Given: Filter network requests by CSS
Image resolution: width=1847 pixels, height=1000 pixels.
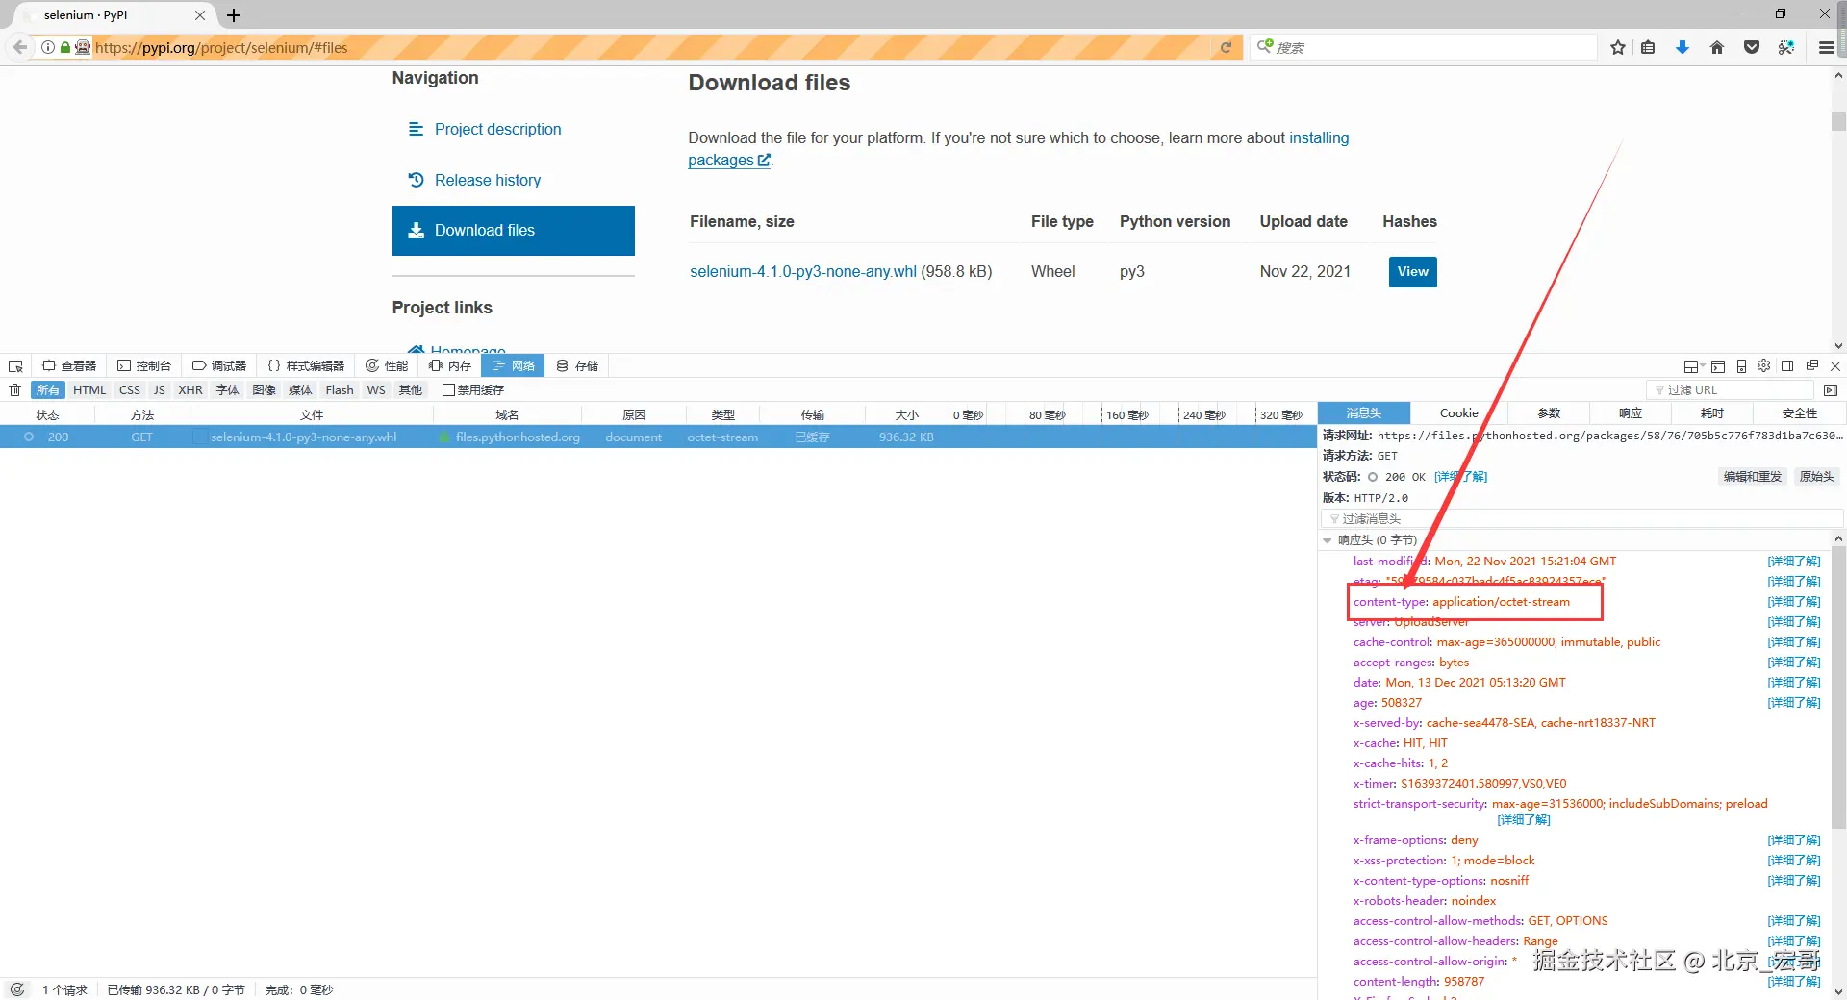Looking at the screenshot, I should tap(130, 390).
